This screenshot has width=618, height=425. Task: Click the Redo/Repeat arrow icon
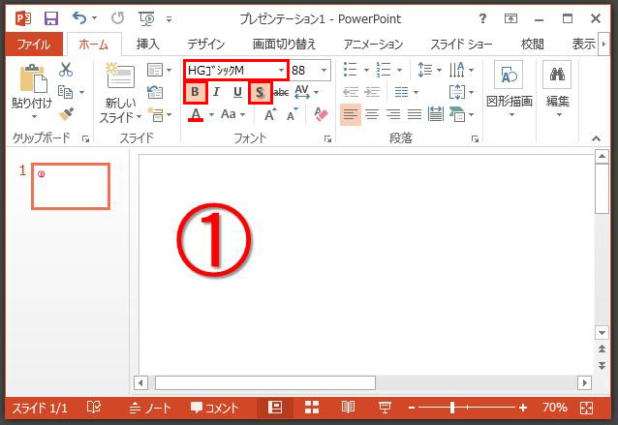[117, 18]
